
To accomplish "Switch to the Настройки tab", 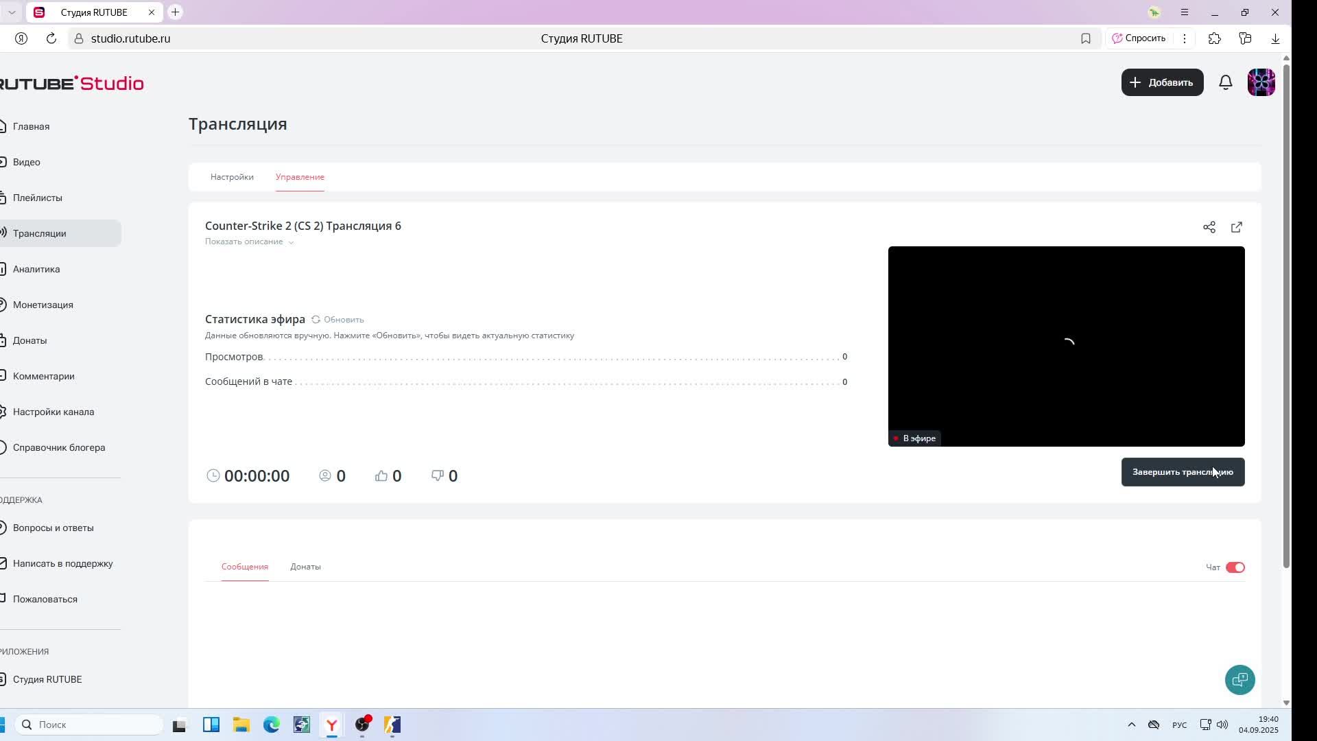I will 232,177.
